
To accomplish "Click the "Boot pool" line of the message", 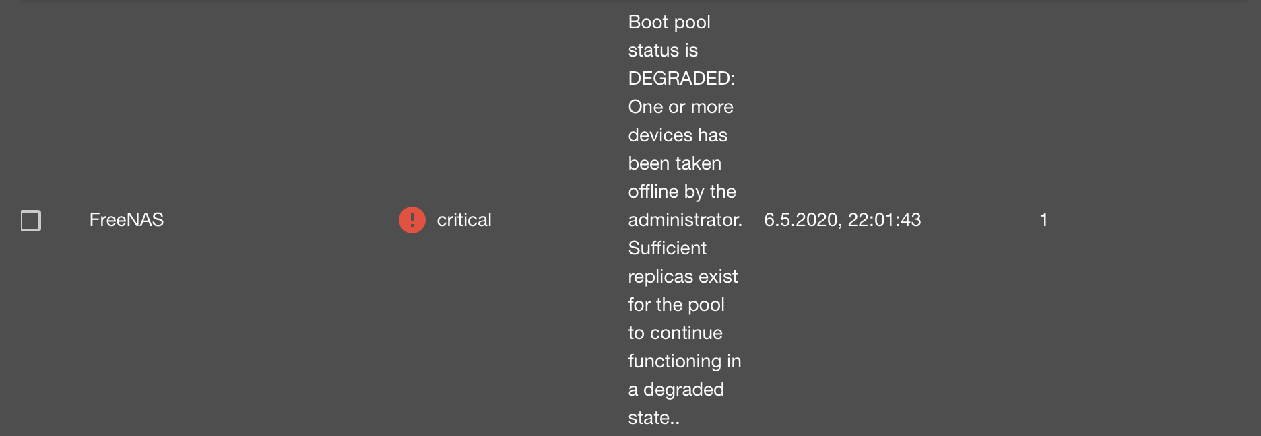I will tap(669, 22).
